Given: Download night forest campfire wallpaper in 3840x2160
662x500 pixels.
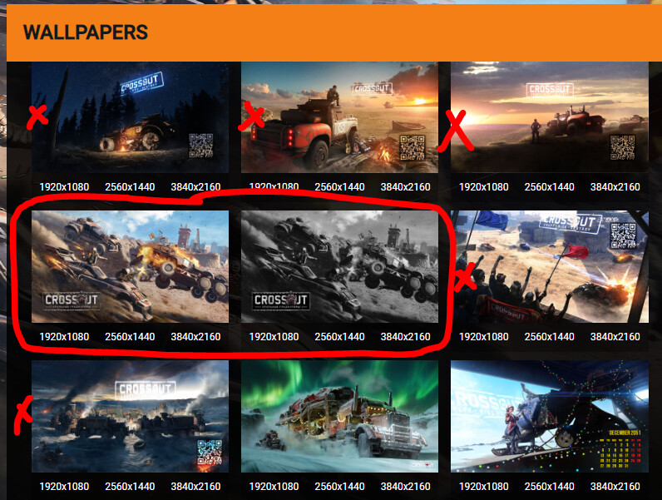Looking at the screenshot, I should (x=195, y=187).
